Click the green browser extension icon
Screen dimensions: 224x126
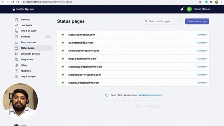pos(206,2)
